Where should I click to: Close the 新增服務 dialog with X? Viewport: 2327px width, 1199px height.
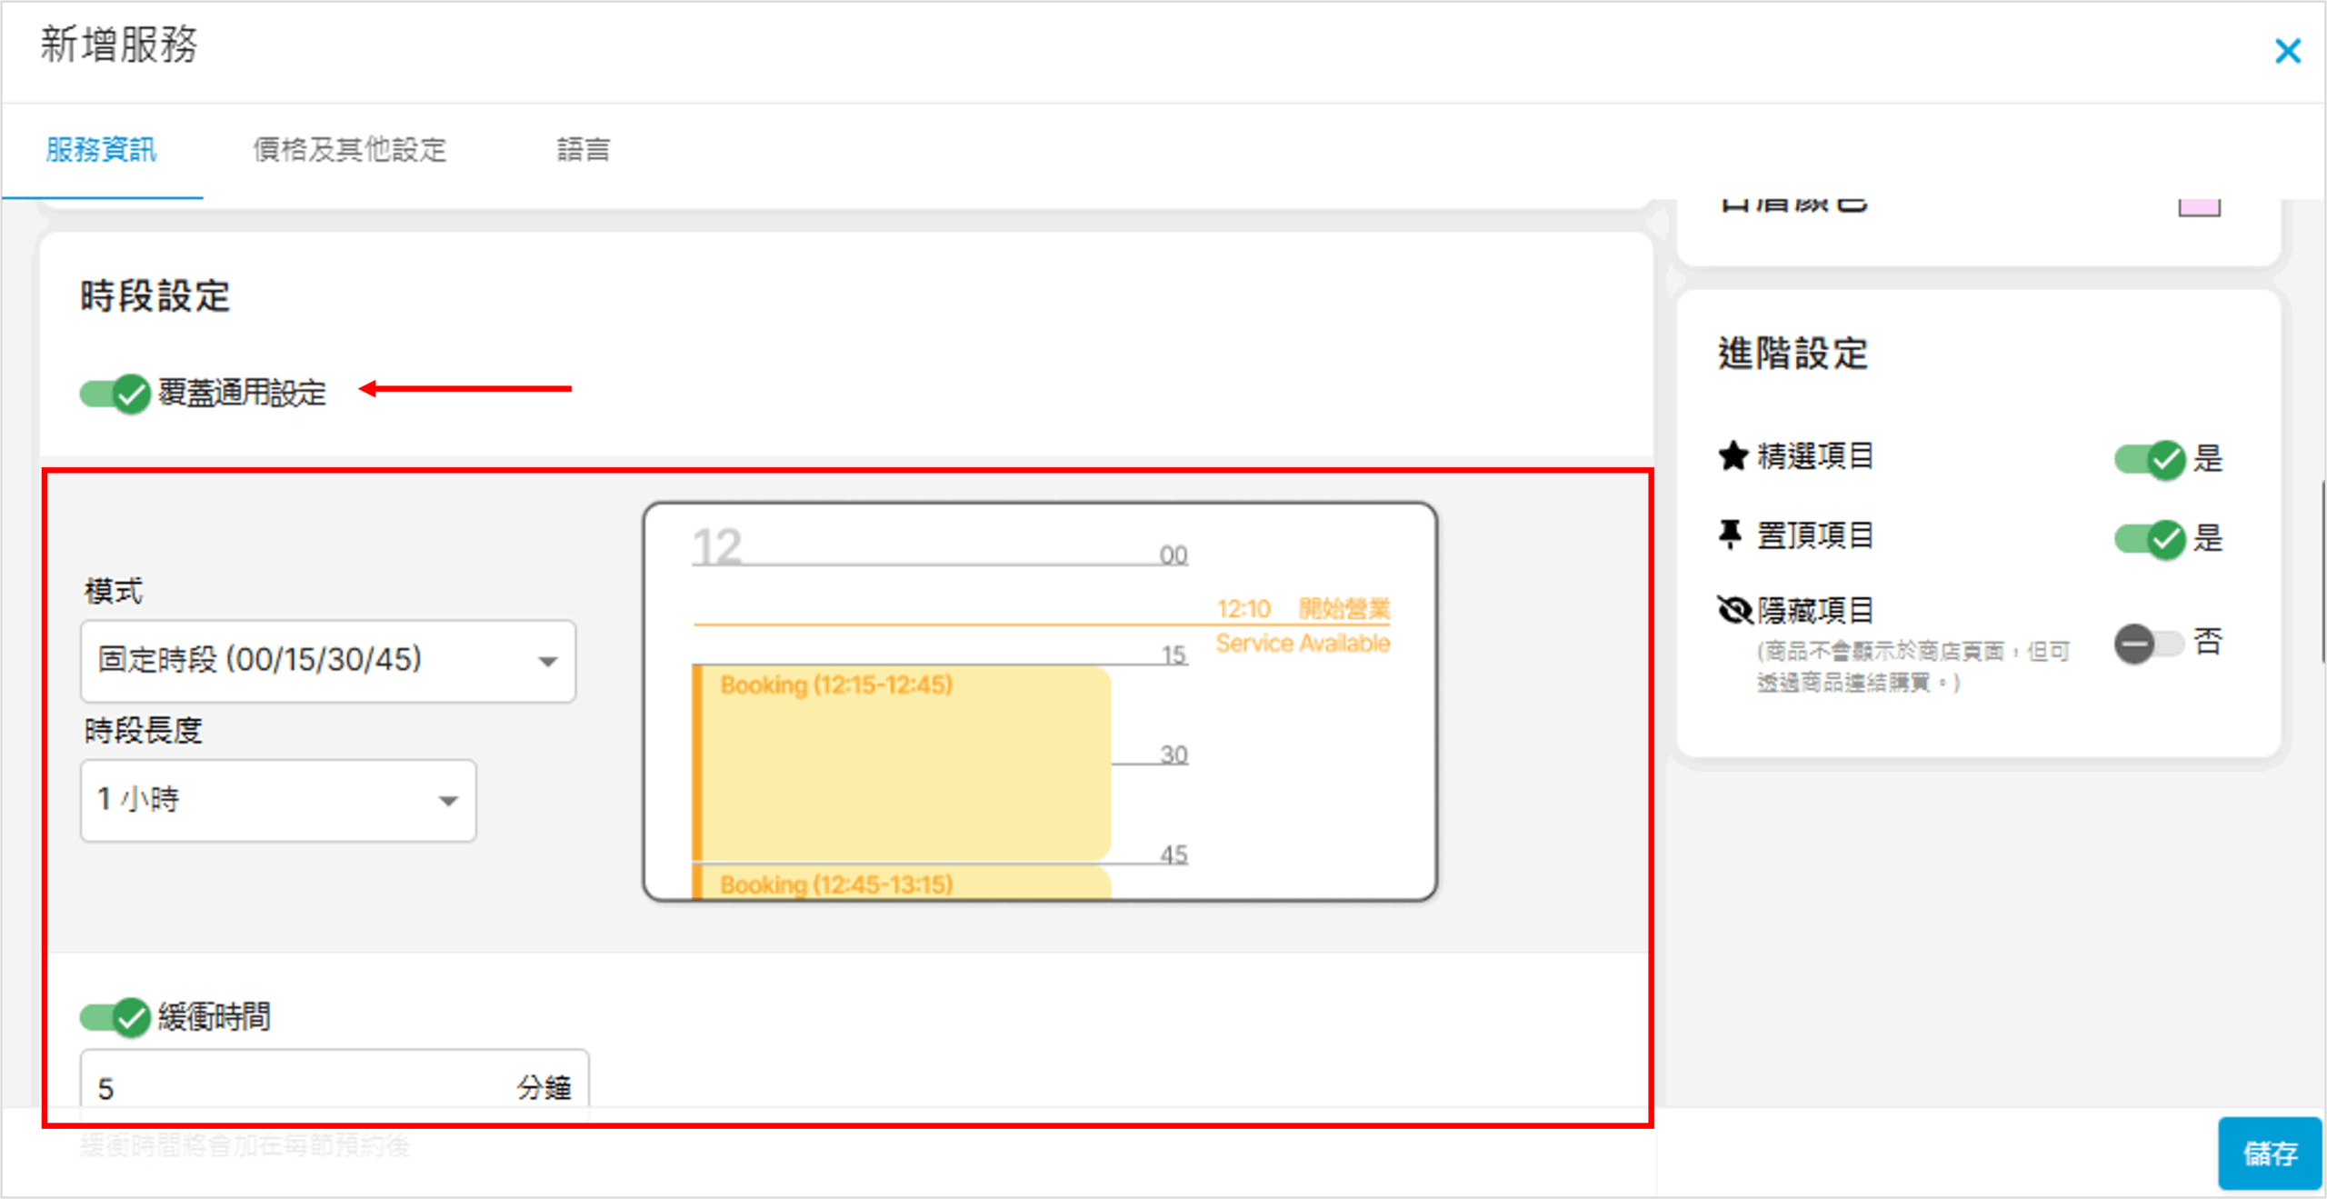(2287, 51)
